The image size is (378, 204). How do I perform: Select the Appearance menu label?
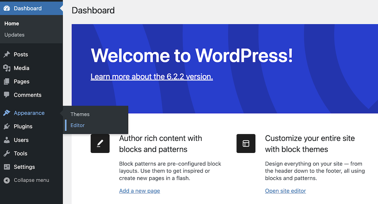[x=29, y=113]
